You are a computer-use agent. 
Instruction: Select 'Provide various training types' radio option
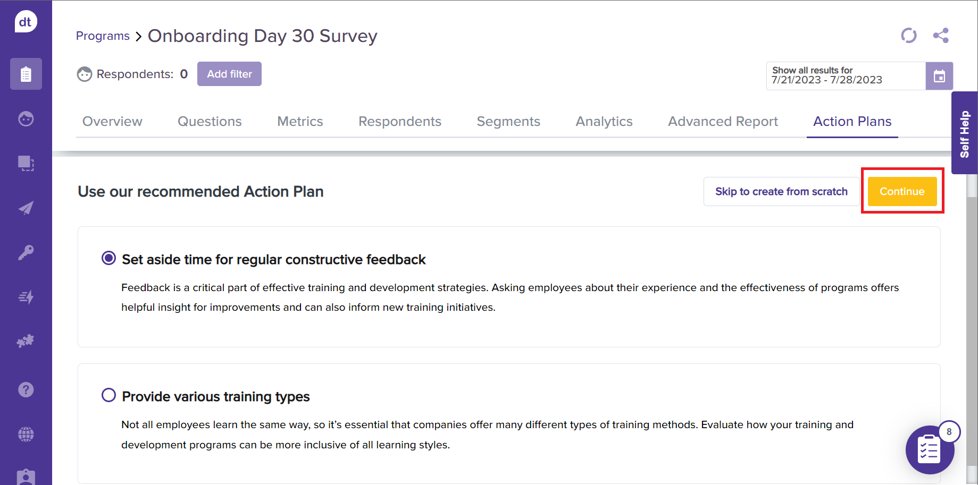108,395
